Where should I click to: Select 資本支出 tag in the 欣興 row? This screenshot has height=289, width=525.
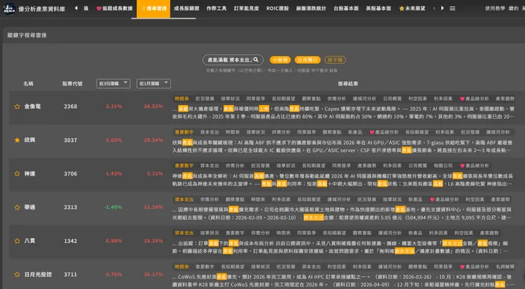209,132
